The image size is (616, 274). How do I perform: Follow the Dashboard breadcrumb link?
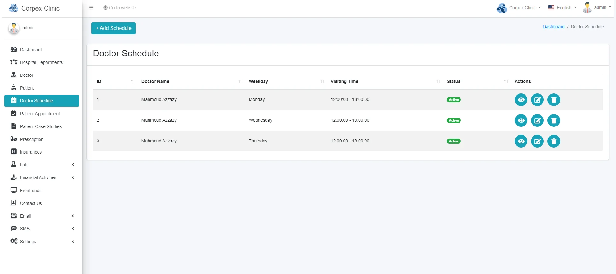click(x=553, y=27)
